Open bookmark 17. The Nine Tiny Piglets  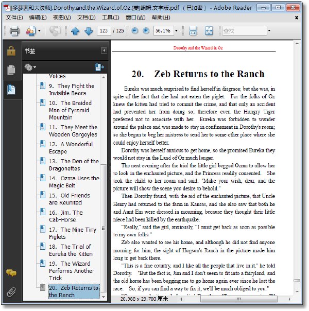click(73, 233)
